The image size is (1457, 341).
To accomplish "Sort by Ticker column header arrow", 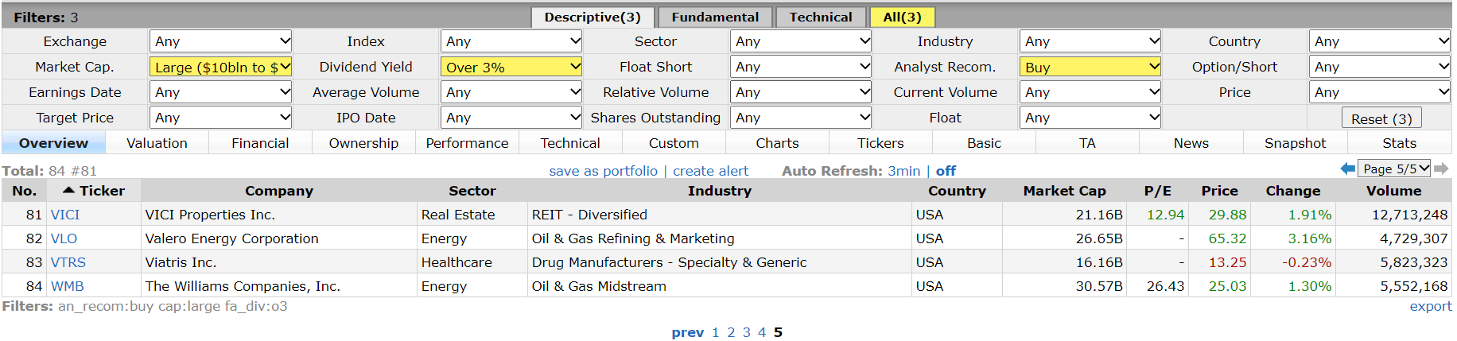I will tap(68, 191).
